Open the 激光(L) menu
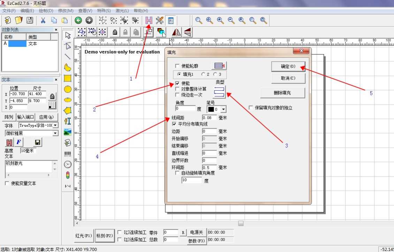This screenshot has width=394, height=252. pyautogui.click(x=121, y=11)
